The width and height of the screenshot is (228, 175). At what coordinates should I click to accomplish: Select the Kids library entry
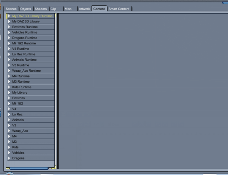coord(31,147)
